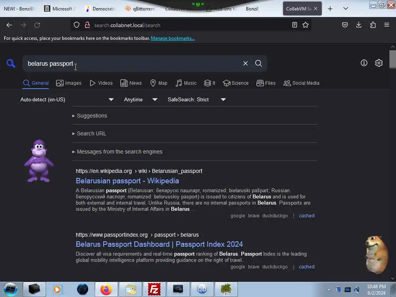List all tabs with chevron
The width and height of the screenshot is (396, 297).
(x=346, y=9)
